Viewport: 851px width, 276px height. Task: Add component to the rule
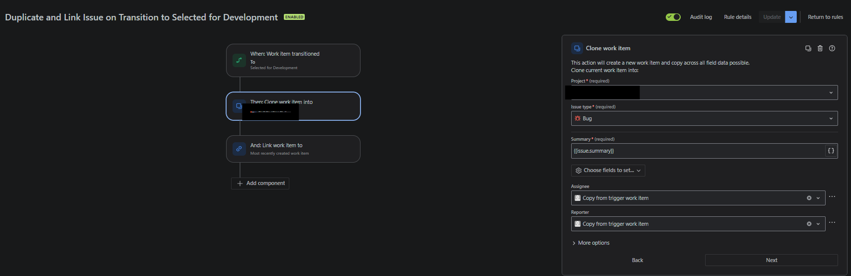(260, 183)
